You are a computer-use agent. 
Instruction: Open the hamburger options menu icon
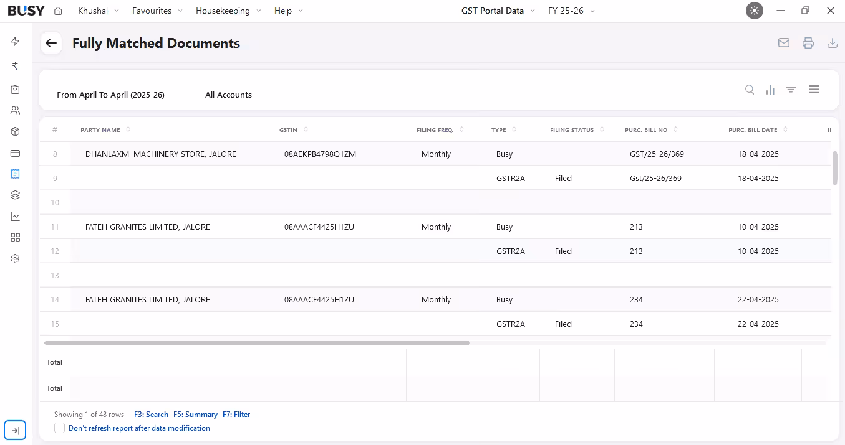coord(814,90)
